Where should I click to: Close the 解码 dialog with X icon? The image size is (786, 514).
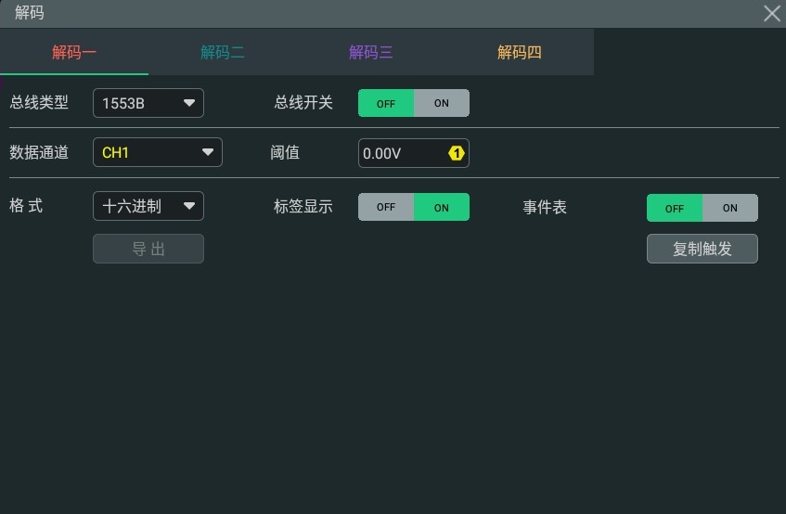pyautogui.click(x=772, y=14)
